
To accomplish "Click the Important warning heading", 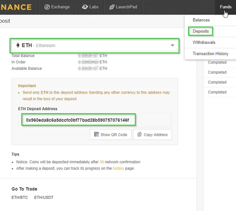I will pos(27,86).
